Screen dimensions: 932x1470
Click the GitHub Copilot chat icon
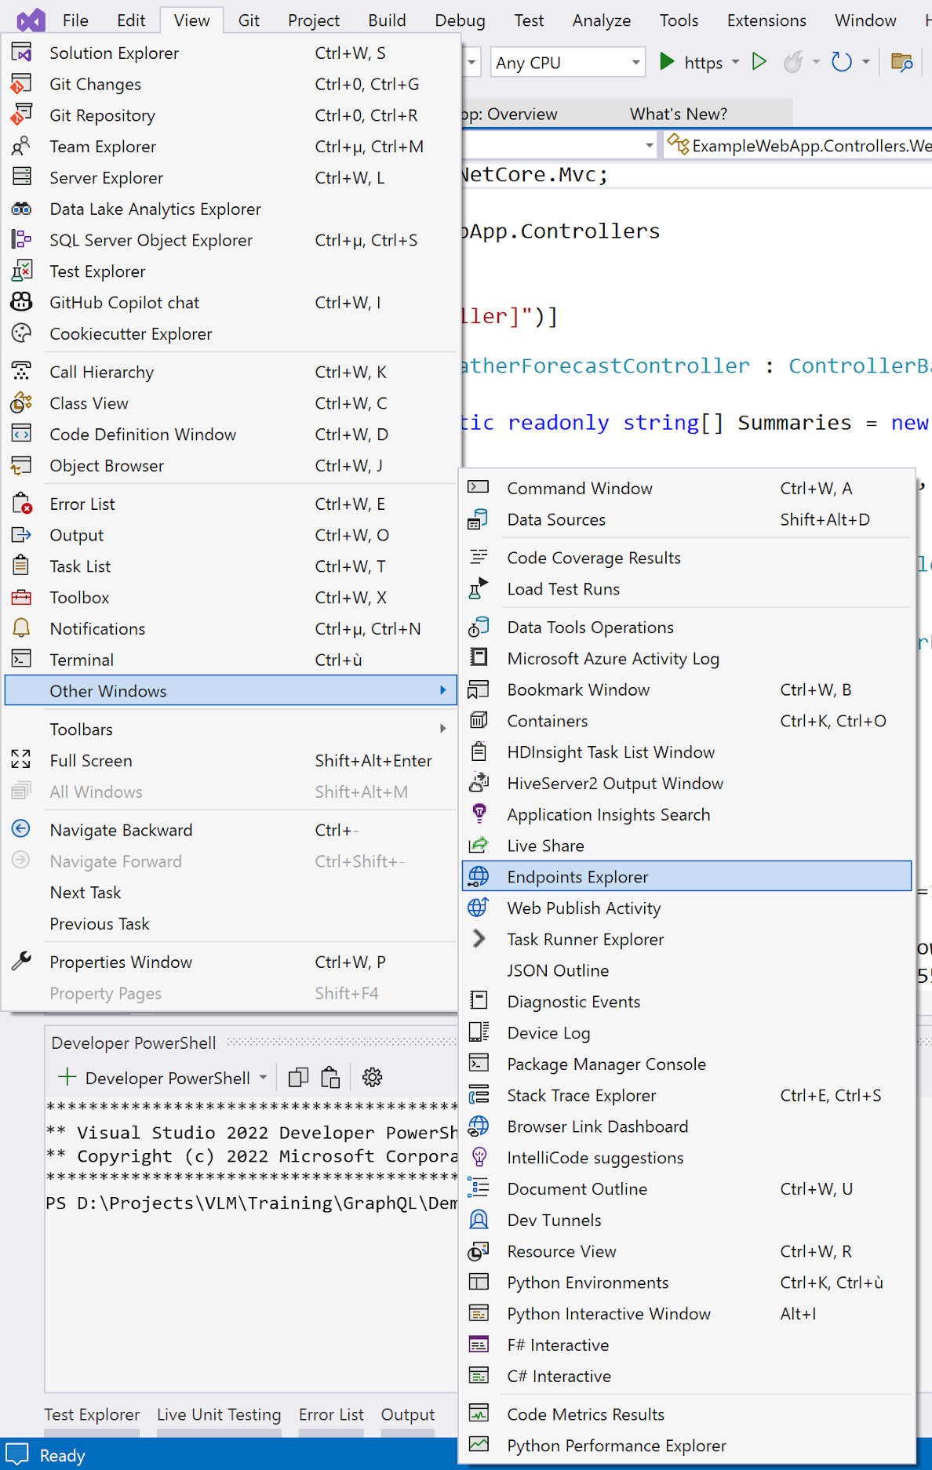tap(22, 302)
